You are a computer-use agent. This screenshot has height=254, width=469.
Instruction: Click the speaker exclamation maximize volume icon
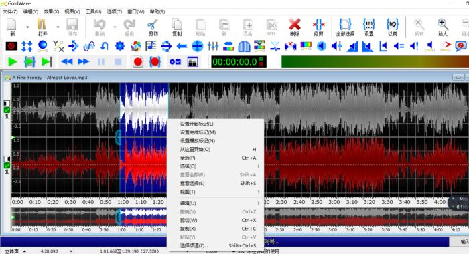coord(414,46)
